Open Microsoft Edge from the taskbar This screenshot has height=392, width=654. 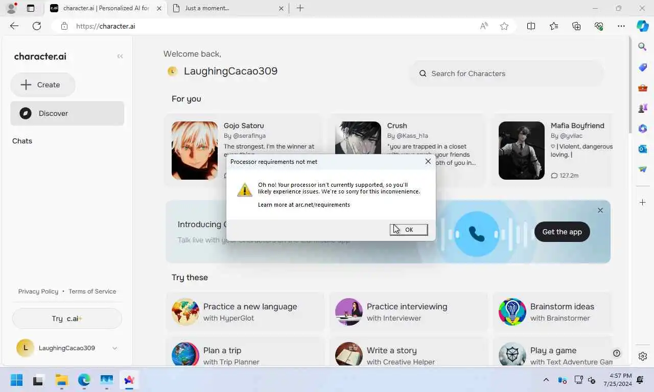[x=84, y=380]
